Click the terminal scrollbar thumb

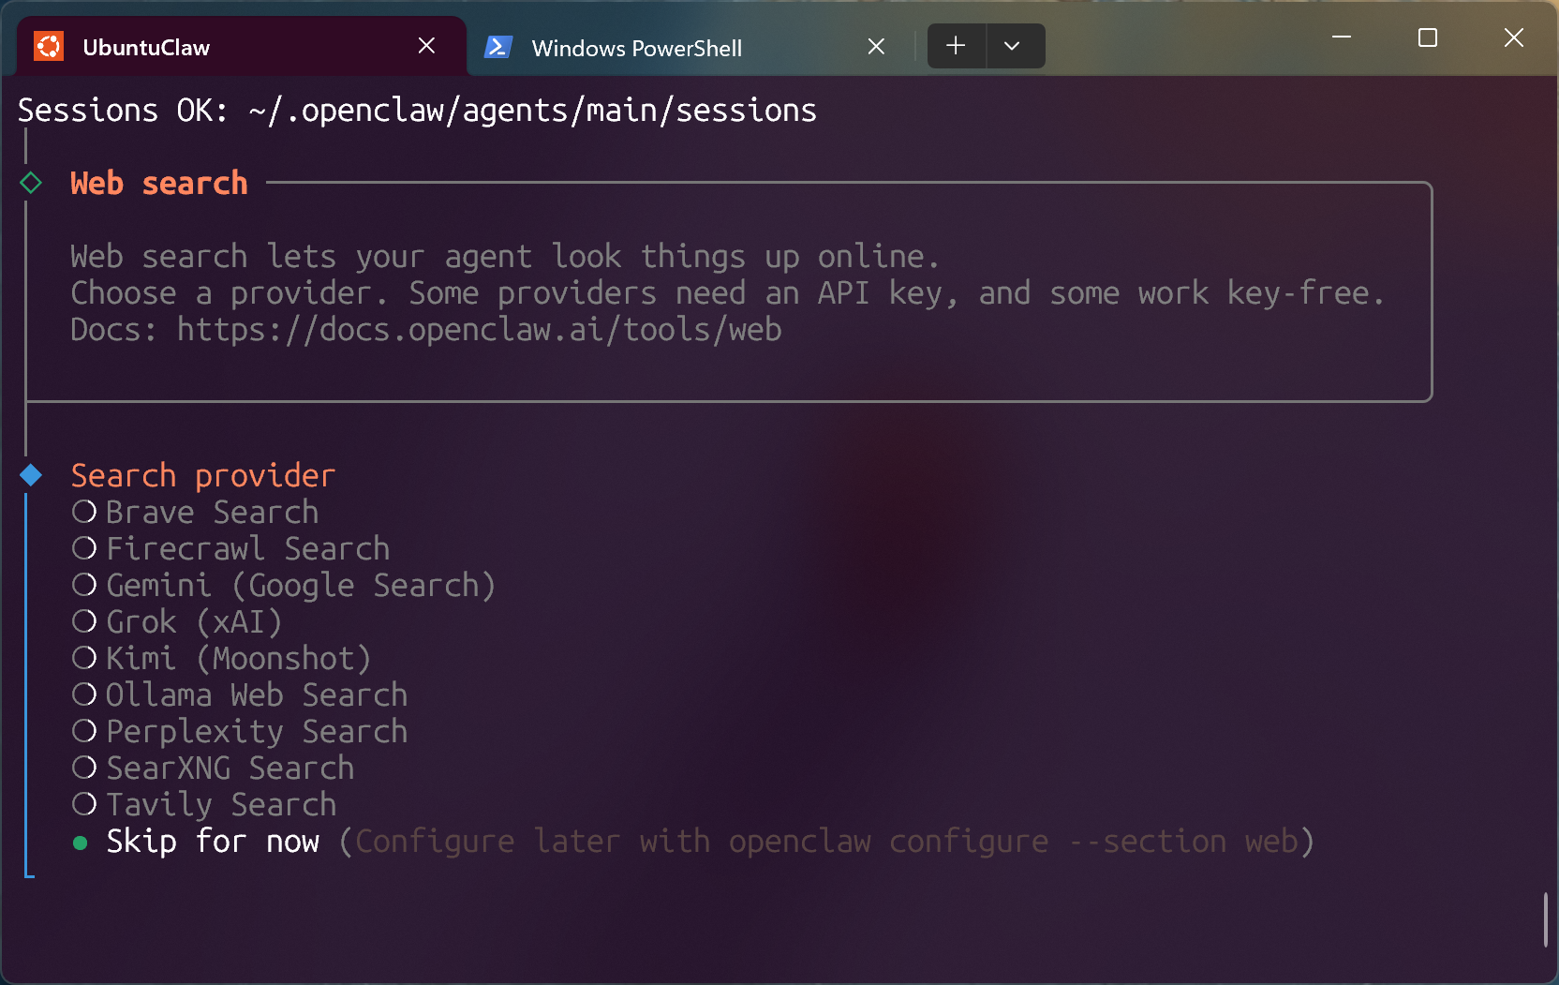pos(1546,920)
